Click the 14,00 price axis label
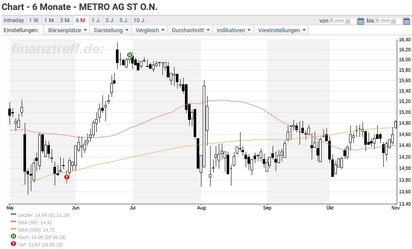The image size is (412, 249). tap(404, 168)
